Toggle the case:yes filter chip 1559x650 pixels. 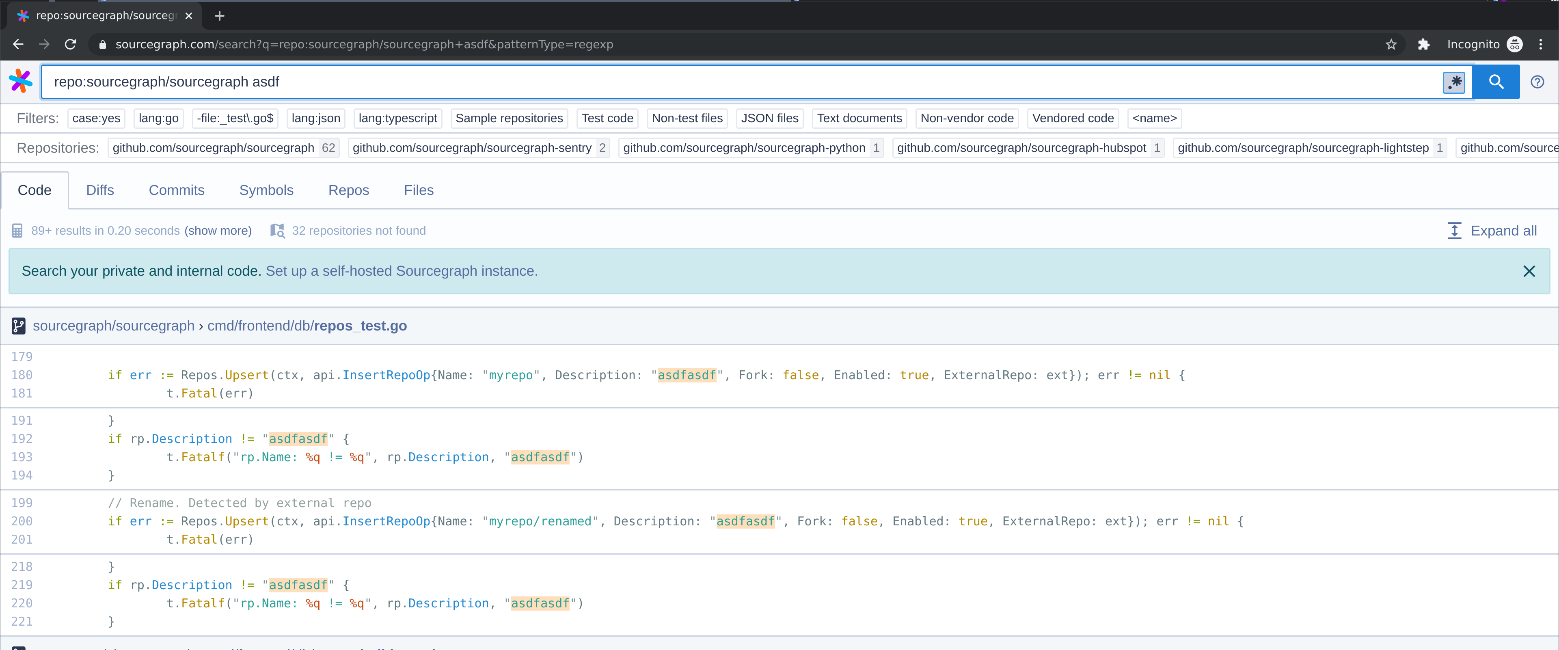click(96, 118)
